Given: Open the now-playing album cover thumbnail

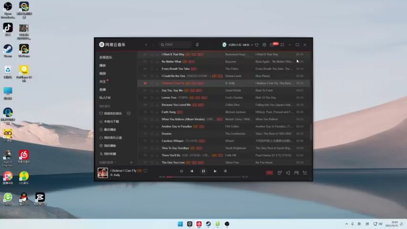Looking at the screenshot, I should pyautogui.click(x=103, y=173).
